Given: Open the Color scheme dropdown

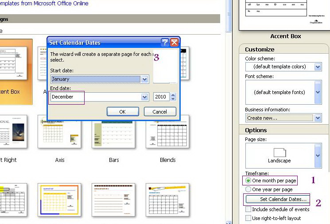Looking at the screenshot, I should [318, 67].
